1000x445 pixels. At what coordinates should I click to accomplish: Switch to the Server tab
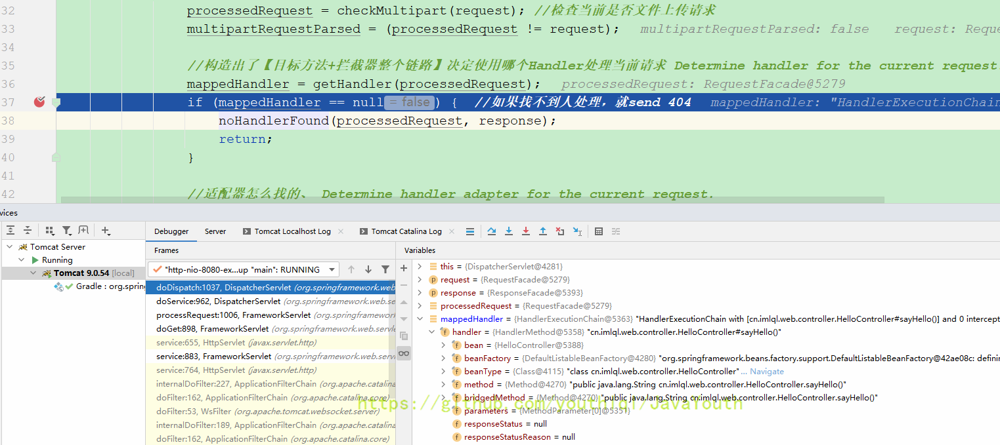pos(215,231)
